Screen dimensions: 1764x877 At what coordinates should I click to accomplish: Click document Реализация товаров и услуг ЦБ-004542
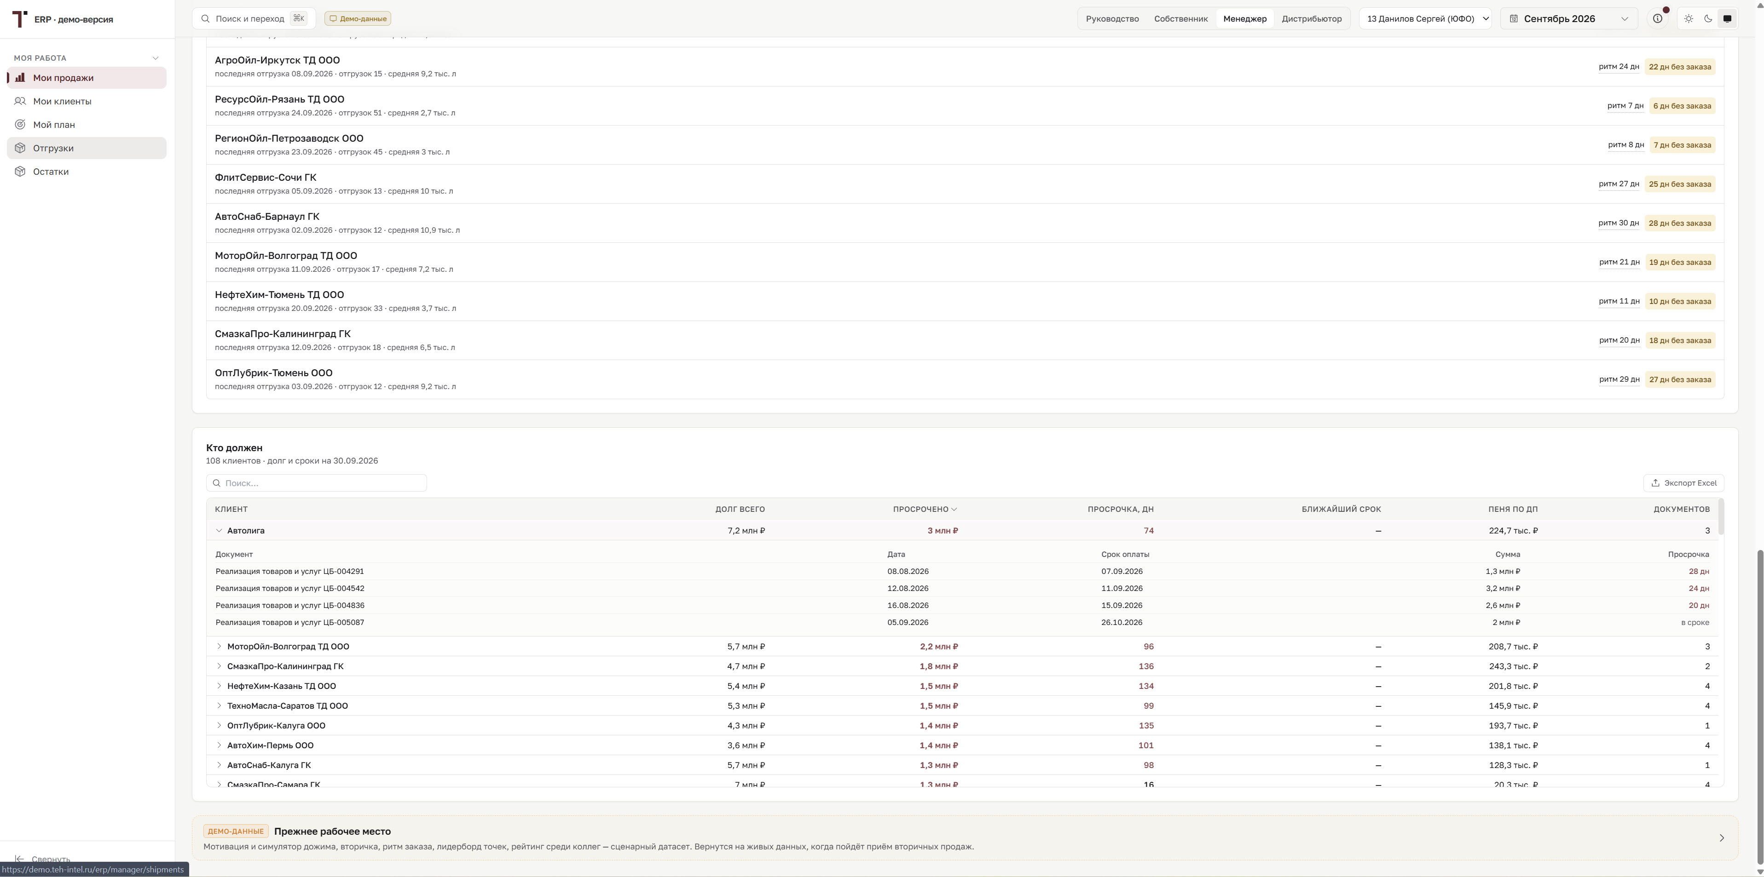click(289, 588)
